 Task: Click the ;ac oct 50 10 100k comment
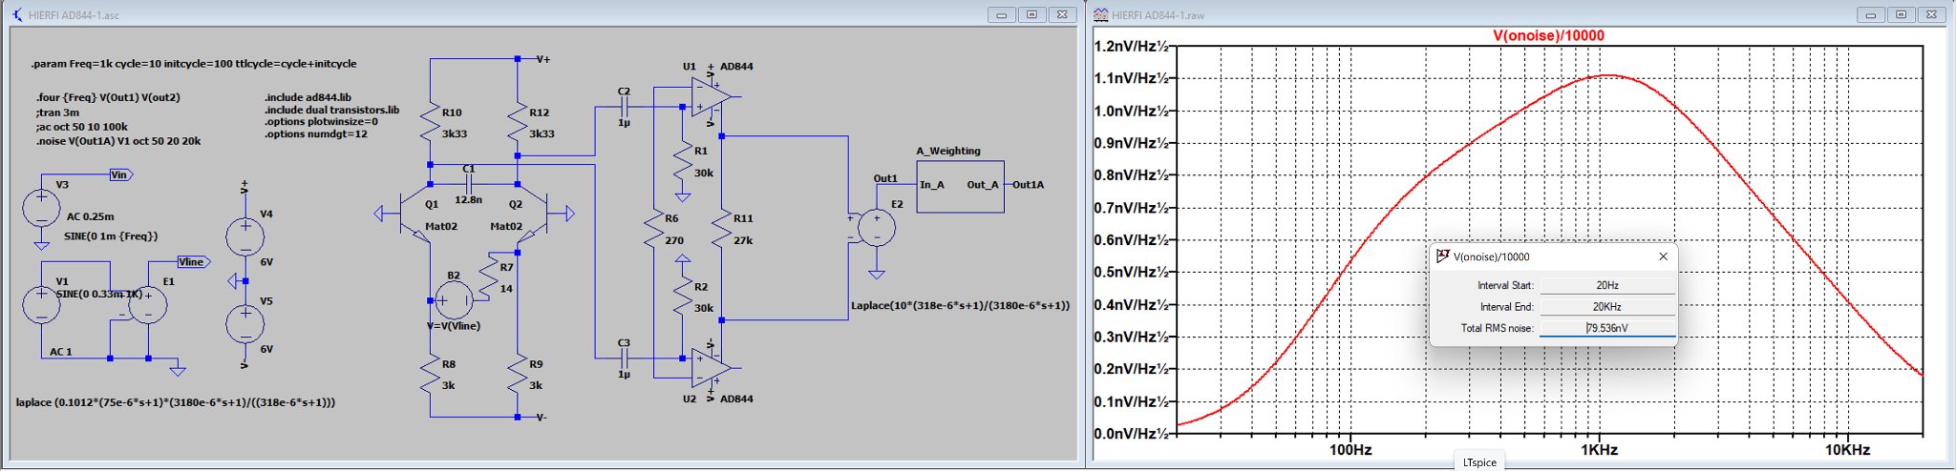coord(82,127)
